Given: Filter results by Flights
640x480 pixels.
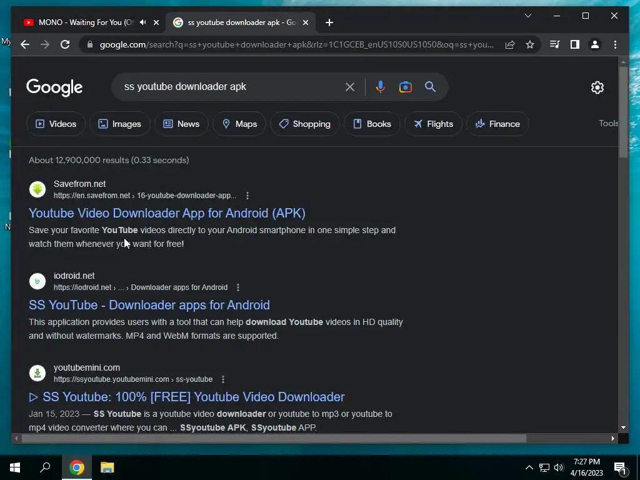Looking at the screenshot, I should pos(433,124).
